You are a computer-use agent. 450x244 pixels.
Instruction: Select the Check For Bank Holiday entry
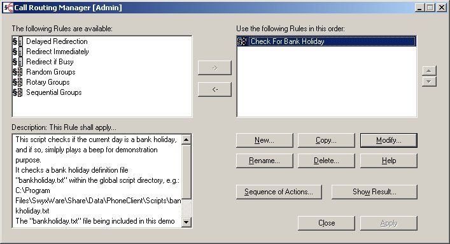(327, 41)
